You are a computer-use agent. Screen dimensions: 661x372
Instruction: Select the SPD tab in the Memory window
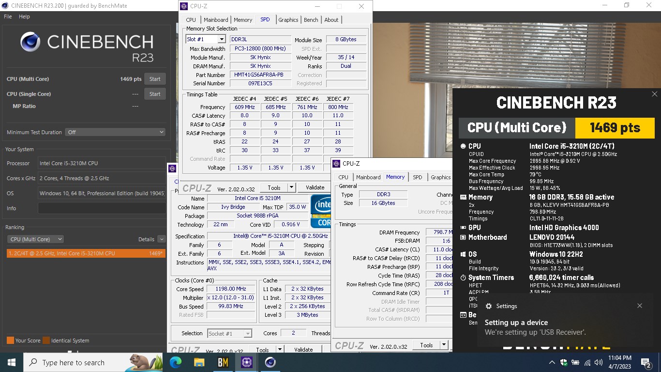(418, 177)
